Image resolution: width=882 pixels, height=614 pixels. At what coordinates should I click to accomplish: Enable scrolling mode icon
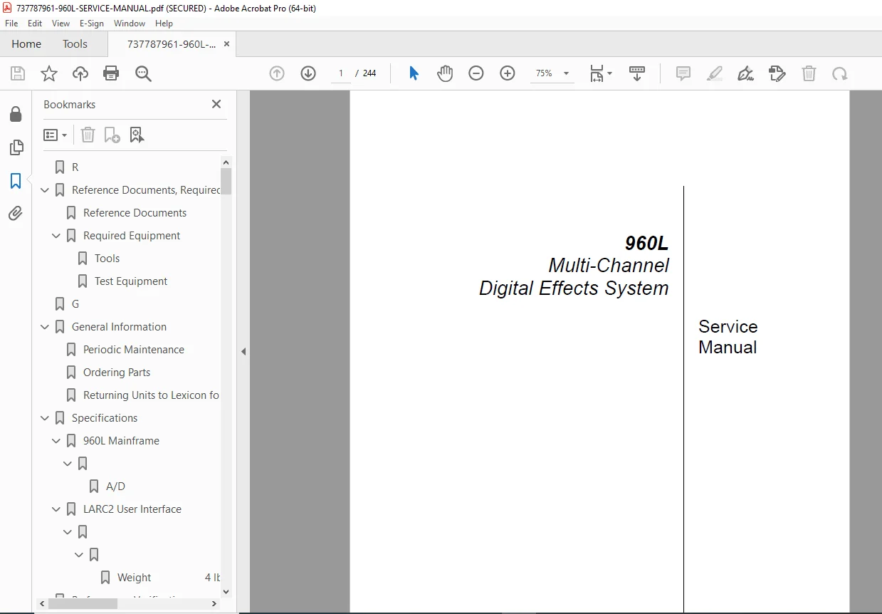[x=637, y=73]
